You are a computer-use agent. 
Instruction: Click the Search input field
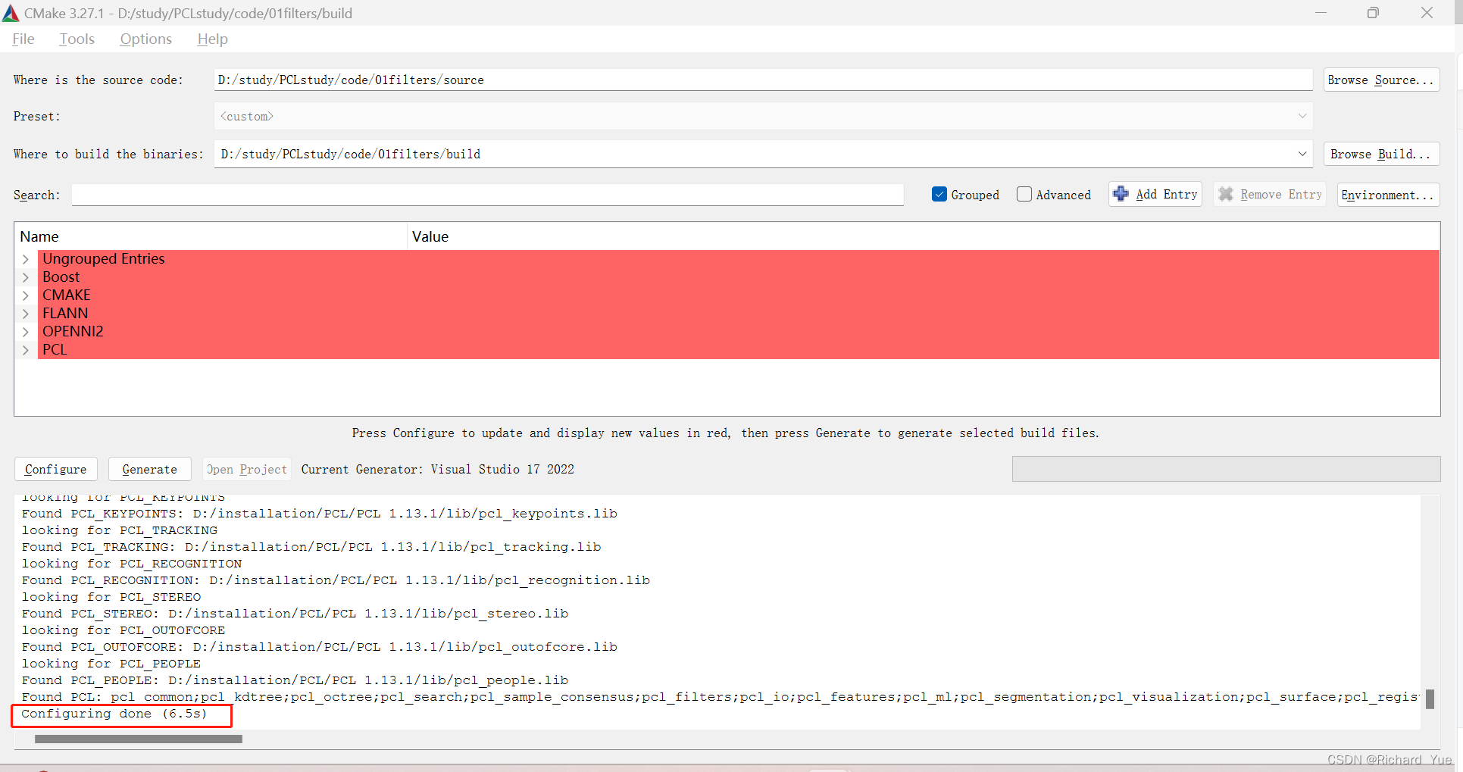click(x=488, y=195)
